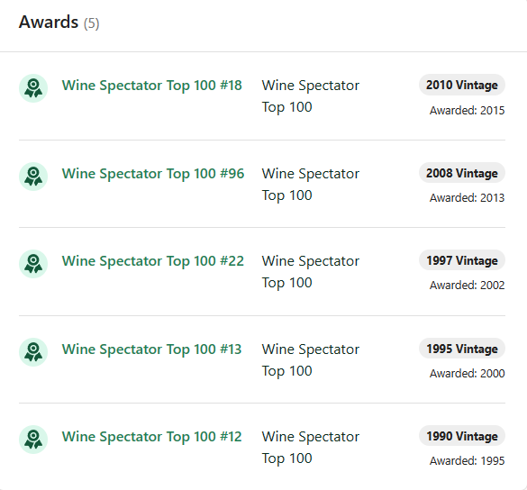Click the 1995 Vintage badge
The image size is (527, 490).
(462, 349)
